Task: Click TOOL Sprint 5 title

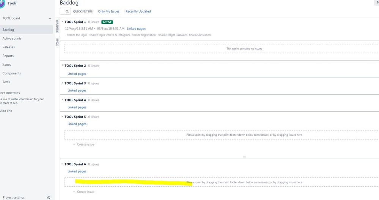Action: 75,116
